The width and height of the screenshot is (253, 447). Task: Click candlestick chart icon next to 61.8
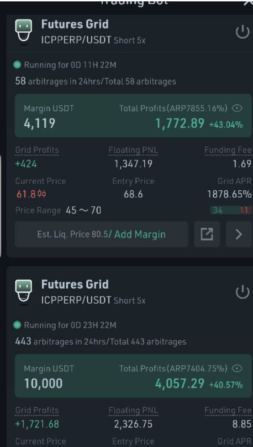[x=42, y=194]
